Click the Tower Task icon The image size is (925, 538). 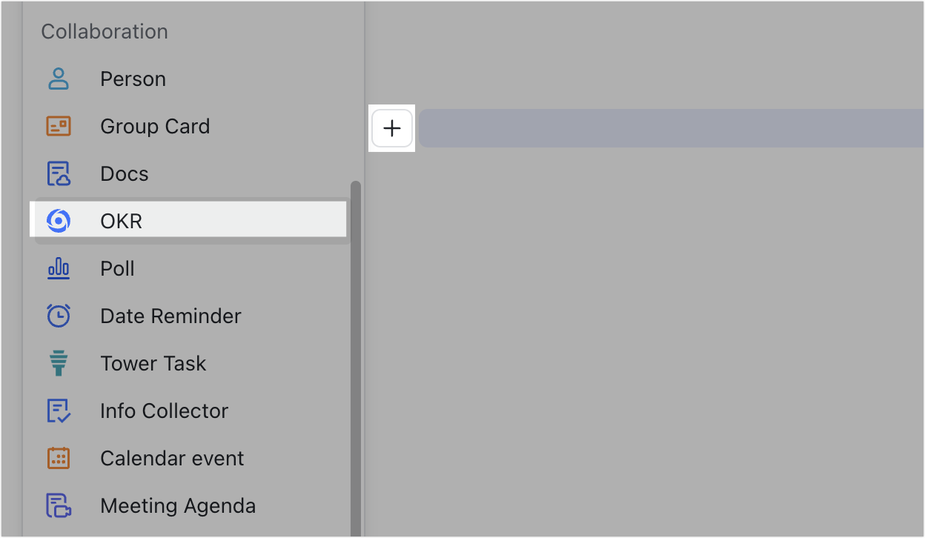[58, 363]
